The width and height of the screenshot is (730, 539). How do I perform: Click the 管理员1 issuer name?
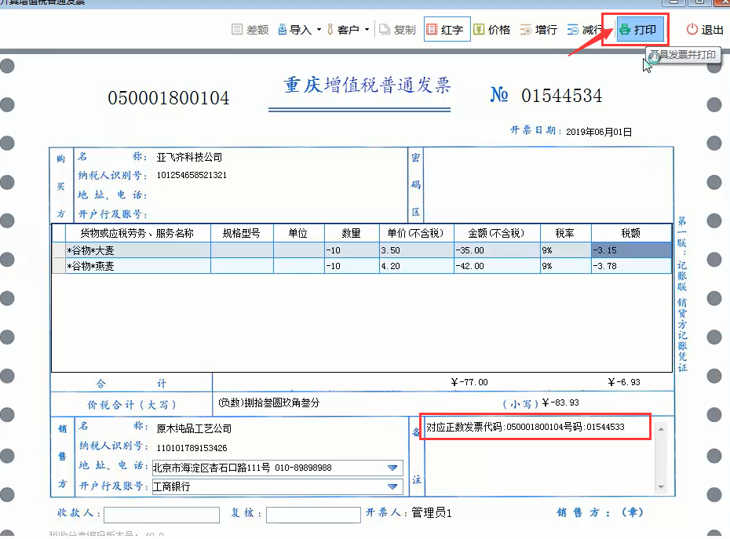point(432,513)
